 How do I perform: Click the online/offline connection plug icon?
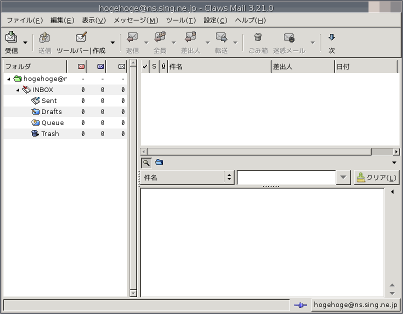click(x=300, y=305)
